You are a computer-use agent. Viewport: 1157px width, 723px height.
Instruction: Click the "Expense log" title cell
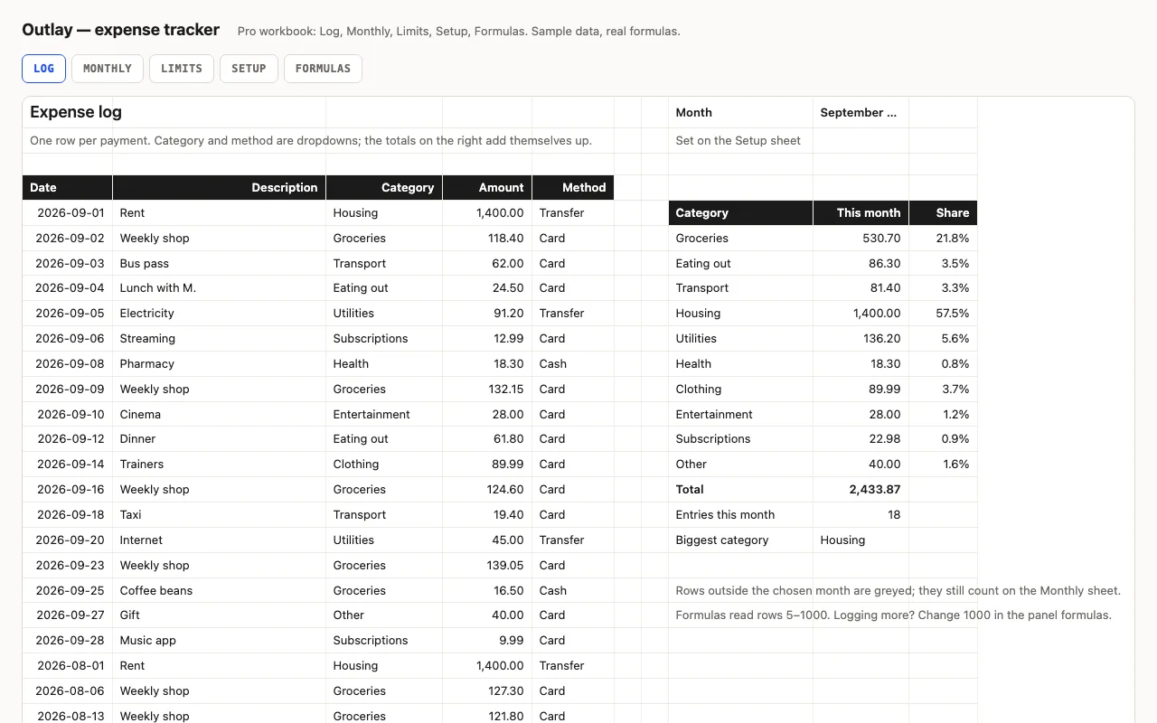(x=68, y=113)
